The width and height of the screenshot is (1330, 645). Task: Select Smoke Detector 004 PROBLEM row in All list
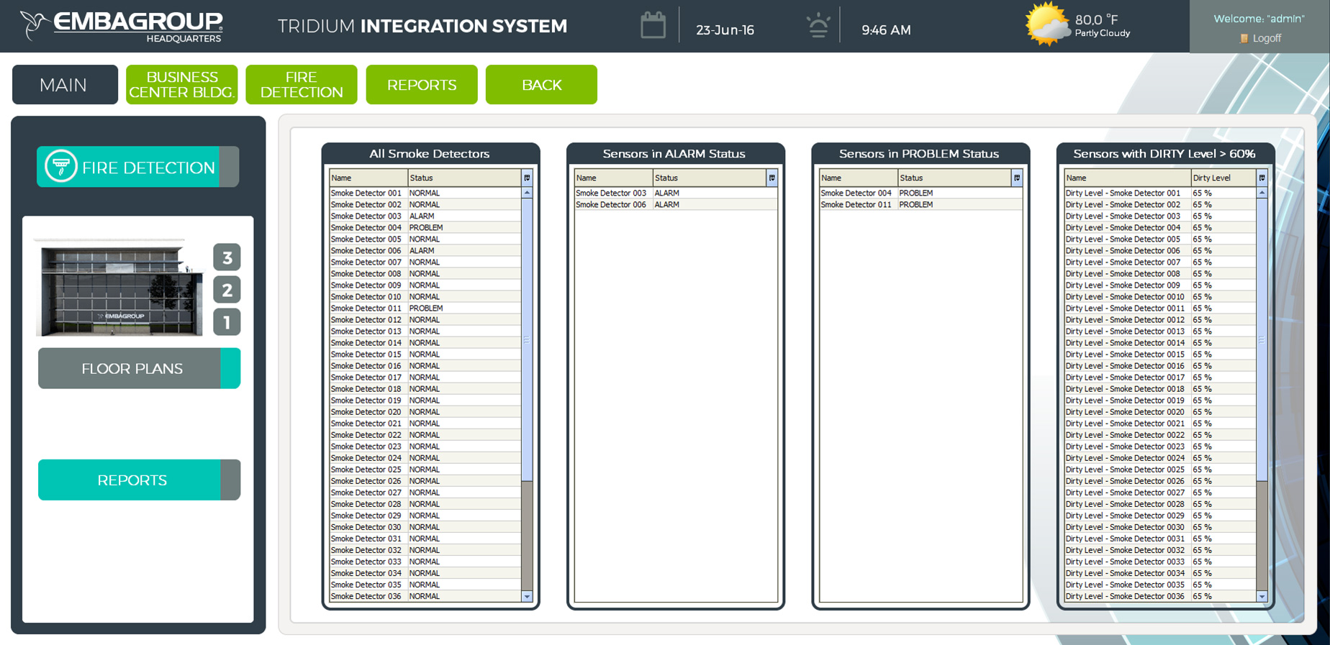425,227
